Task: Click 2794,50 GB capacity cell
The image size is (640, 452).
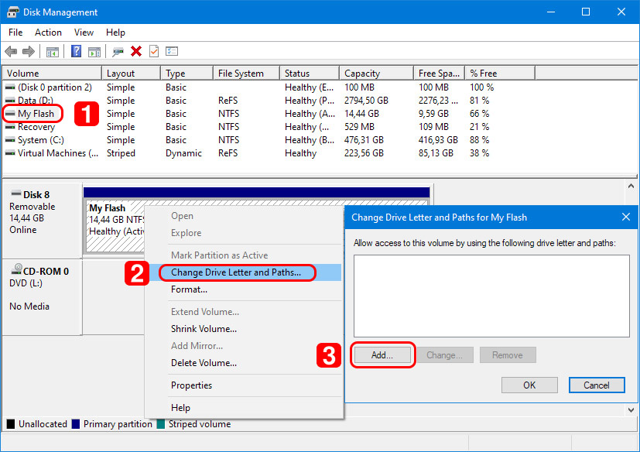Action: coord(366,101)
